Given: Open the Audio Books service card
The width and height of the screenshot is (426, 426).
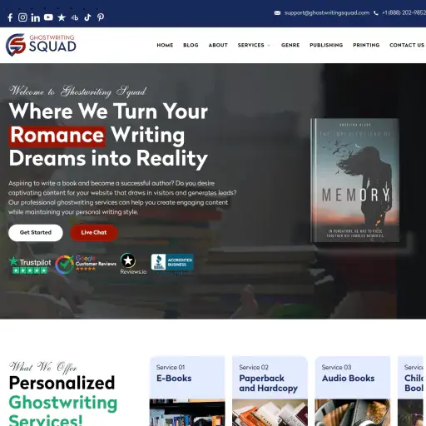Looking at the screenshot, I should tap(353, 391).
